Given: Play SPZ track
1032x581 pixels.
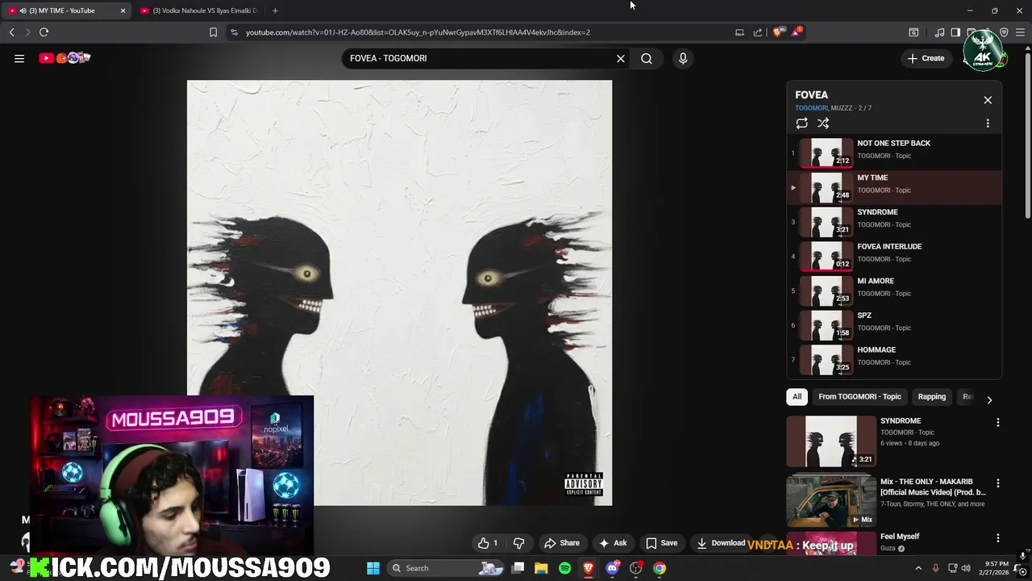Looking at the screenshot, I should (894, 324).
